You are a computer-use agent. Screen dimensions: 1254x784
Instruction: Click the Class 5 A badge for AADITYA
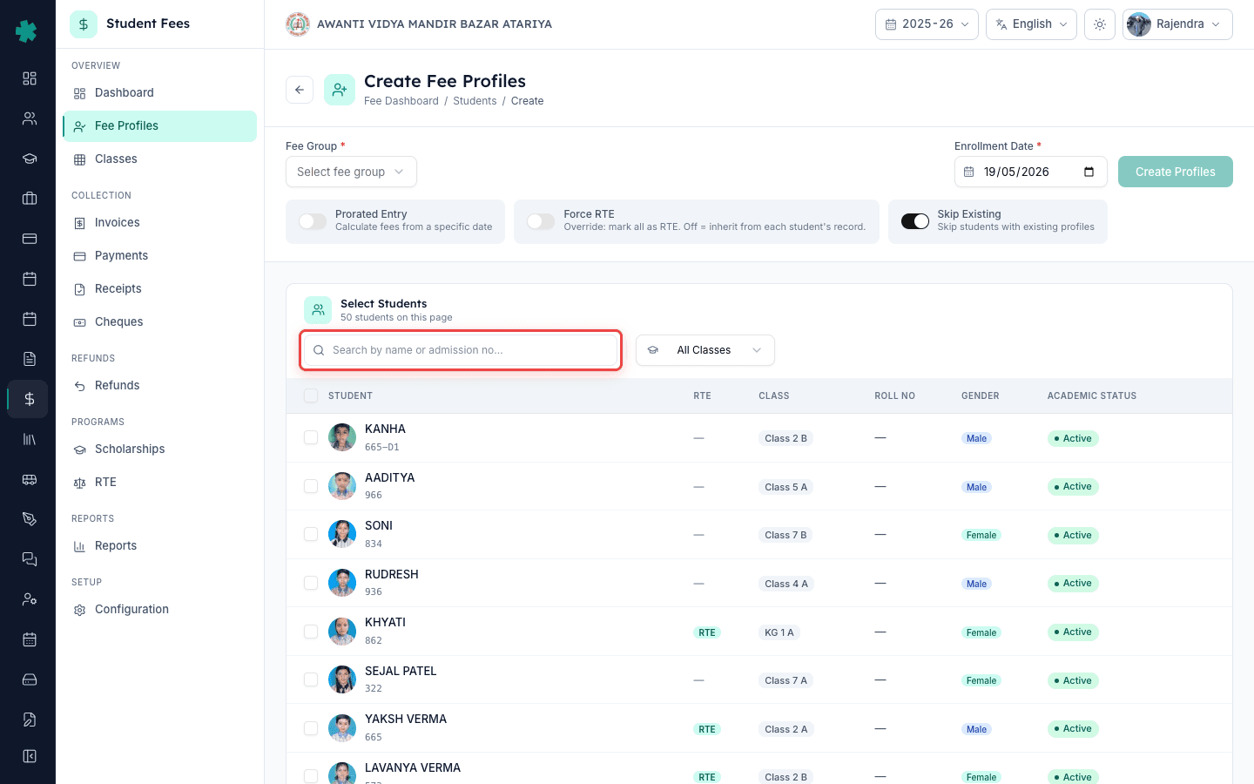click(785, 487)
